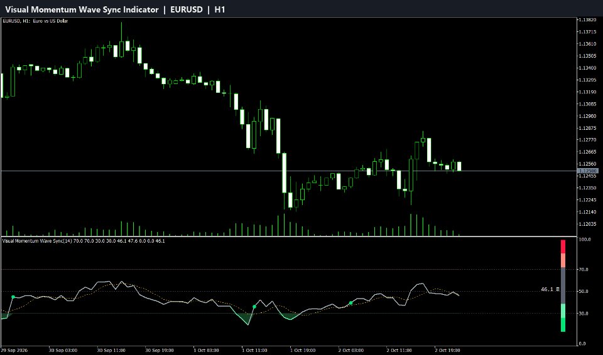The width and height of the screenshot is (603, 355).
Task: Click indicator scale label 100.0
Action: (x=585, y=240)
